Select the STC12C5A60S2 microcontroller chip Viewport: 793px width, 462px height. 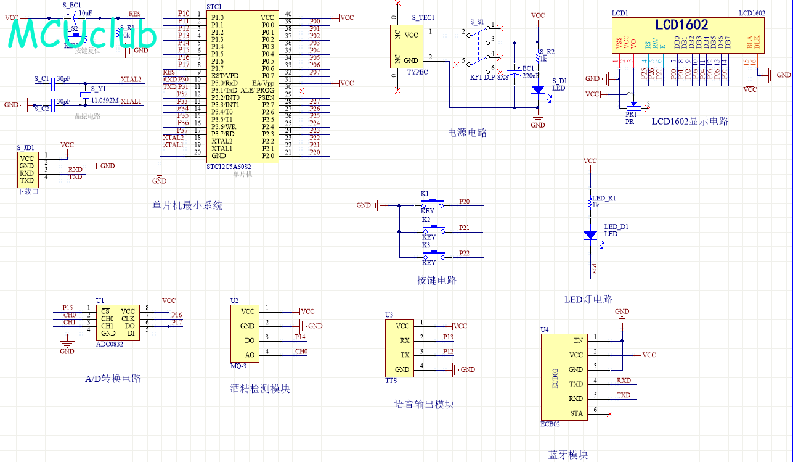coord(242,86)
